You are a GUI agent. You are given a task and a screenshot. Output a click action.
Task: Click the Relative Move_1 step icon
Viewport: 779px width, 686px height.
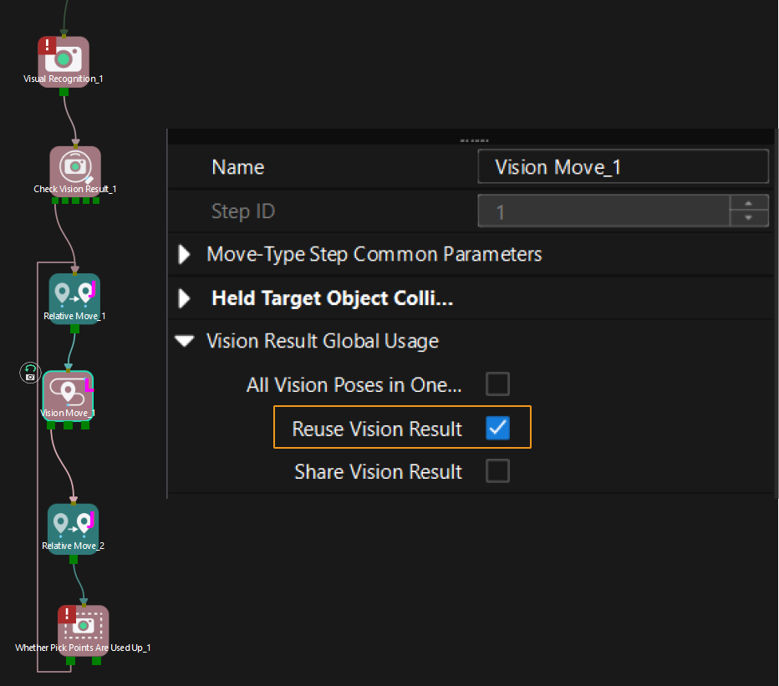pos(74,296)
